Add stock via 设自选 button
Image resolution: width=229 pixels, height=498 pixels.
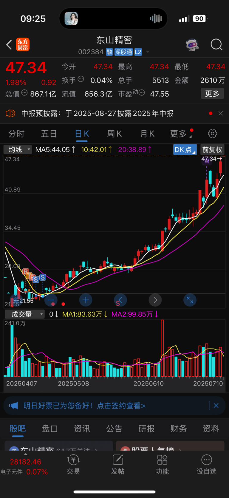(x=207, y=465)
